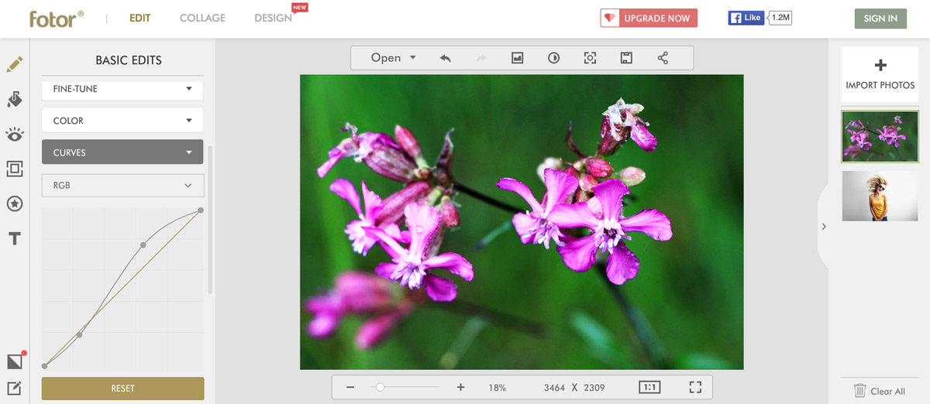Open the Stickers star icon tool
This screenshot has width=930, height=404.
[14, 204]
